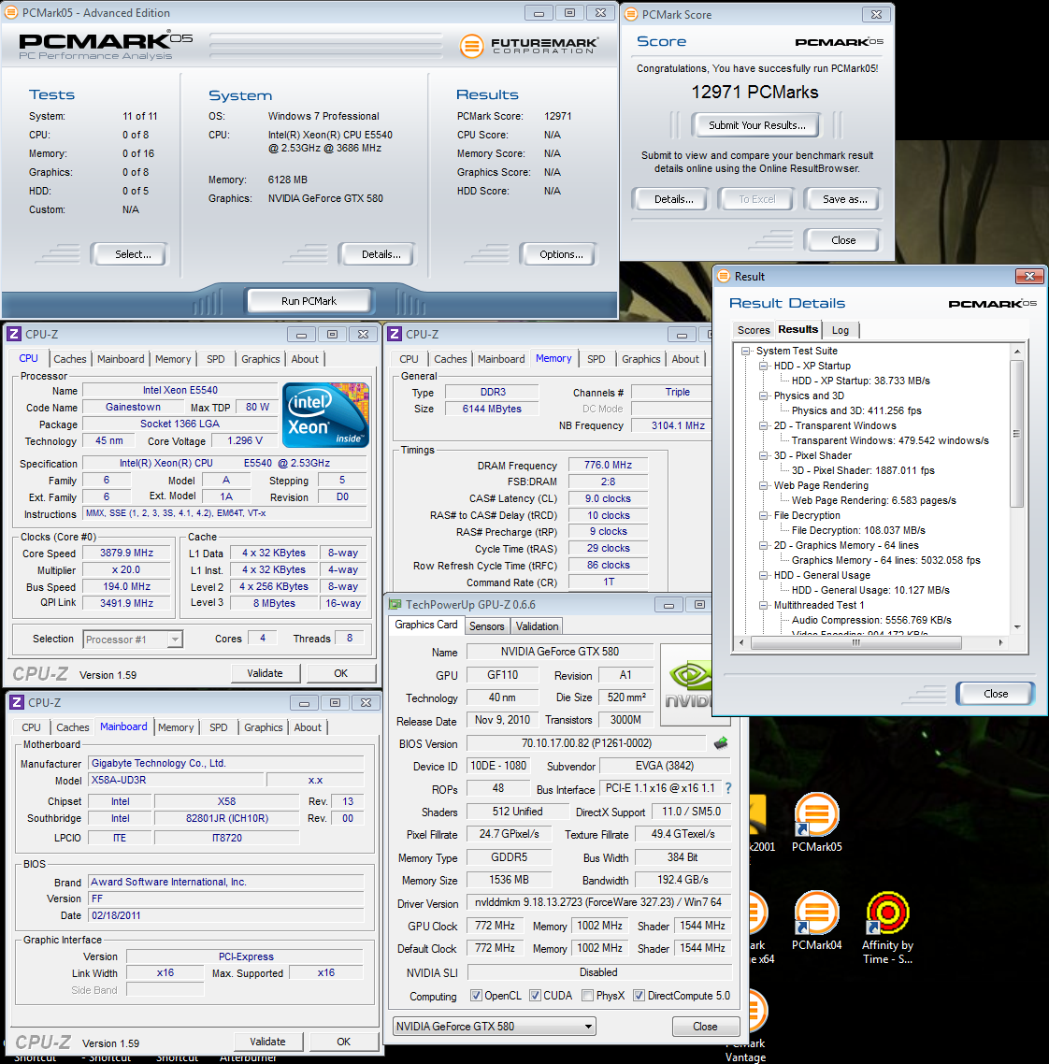Viewport: 1049px width, 1064px height.
Task: Click vertical scrollbar thumb in Result Details
Action: coord(1016,434)
